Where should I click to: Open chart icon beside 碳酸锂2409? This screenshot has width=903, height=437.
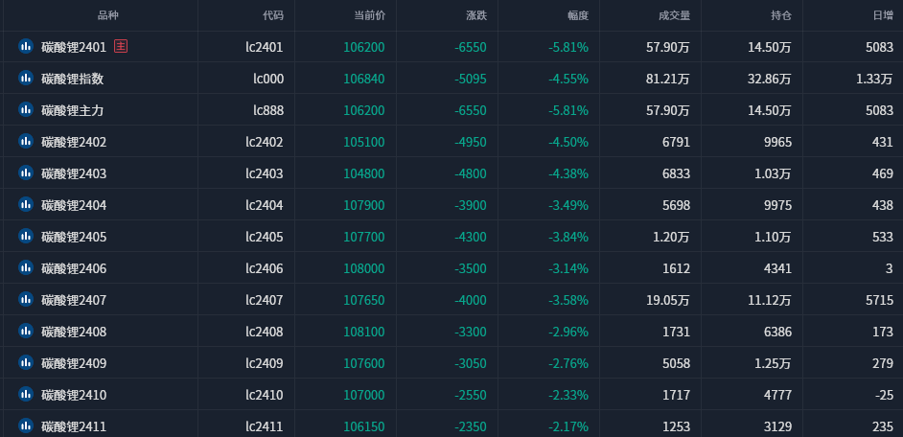pos(25,362)
